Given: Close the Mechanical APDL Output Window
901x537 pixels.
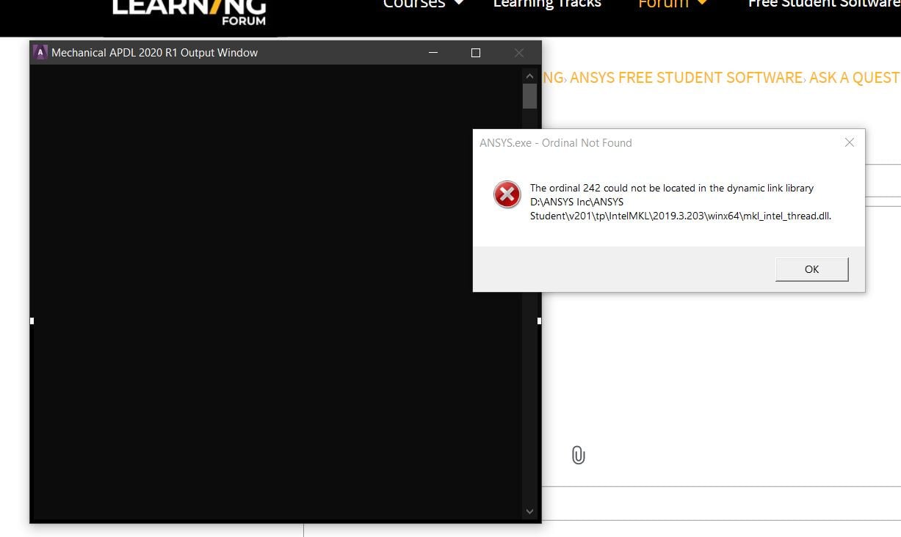Looking at the screenshot, I should tap(519, 53).
